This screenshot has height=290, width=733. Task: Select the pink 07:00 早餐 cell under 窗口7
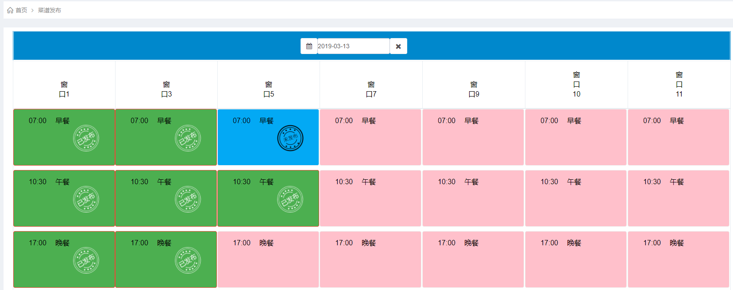370,137
